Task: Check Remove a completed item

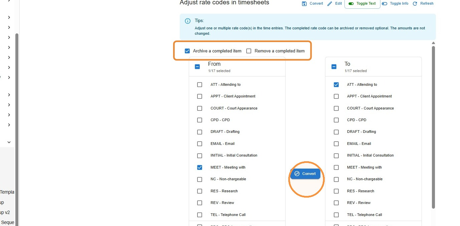Action: coord(249,51)
